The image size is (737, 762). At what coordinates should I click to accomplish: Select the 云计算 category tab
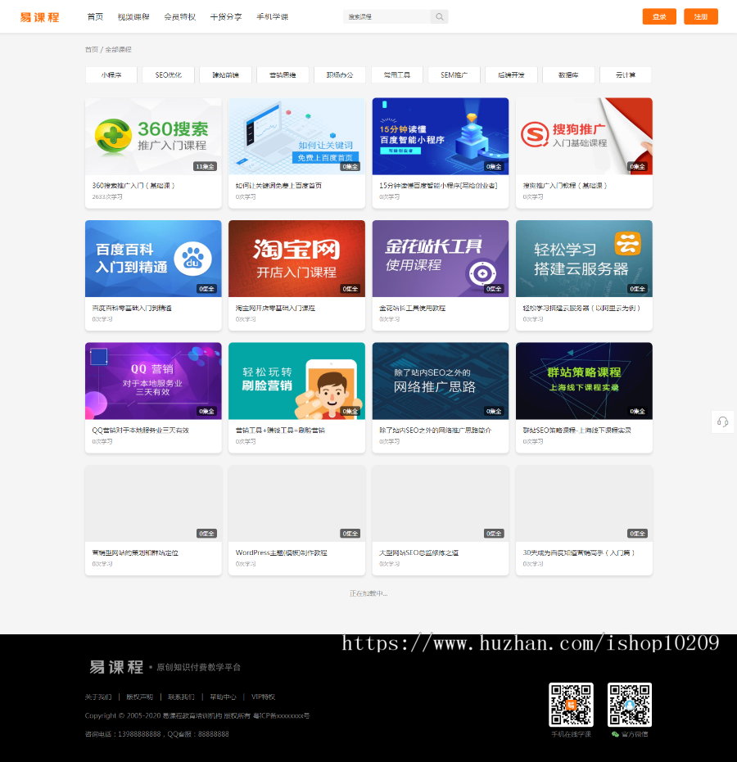pyautogui.click(x=625, y=74)
